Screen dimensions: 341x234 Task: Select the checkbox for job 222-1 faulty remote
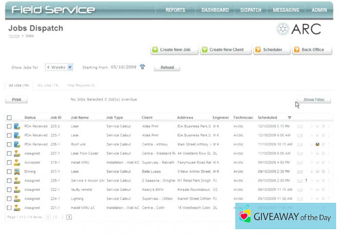(9, 190)
